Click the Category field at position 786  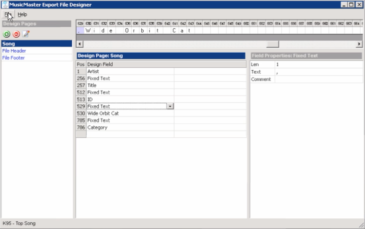(x=129, y=128)
